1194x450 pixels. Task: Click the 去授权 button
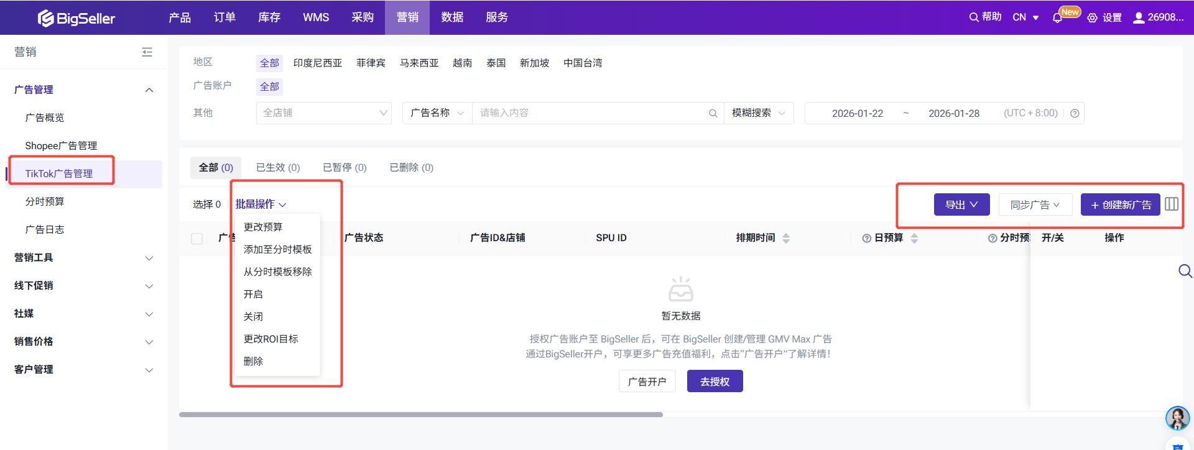tap(715, 382)
